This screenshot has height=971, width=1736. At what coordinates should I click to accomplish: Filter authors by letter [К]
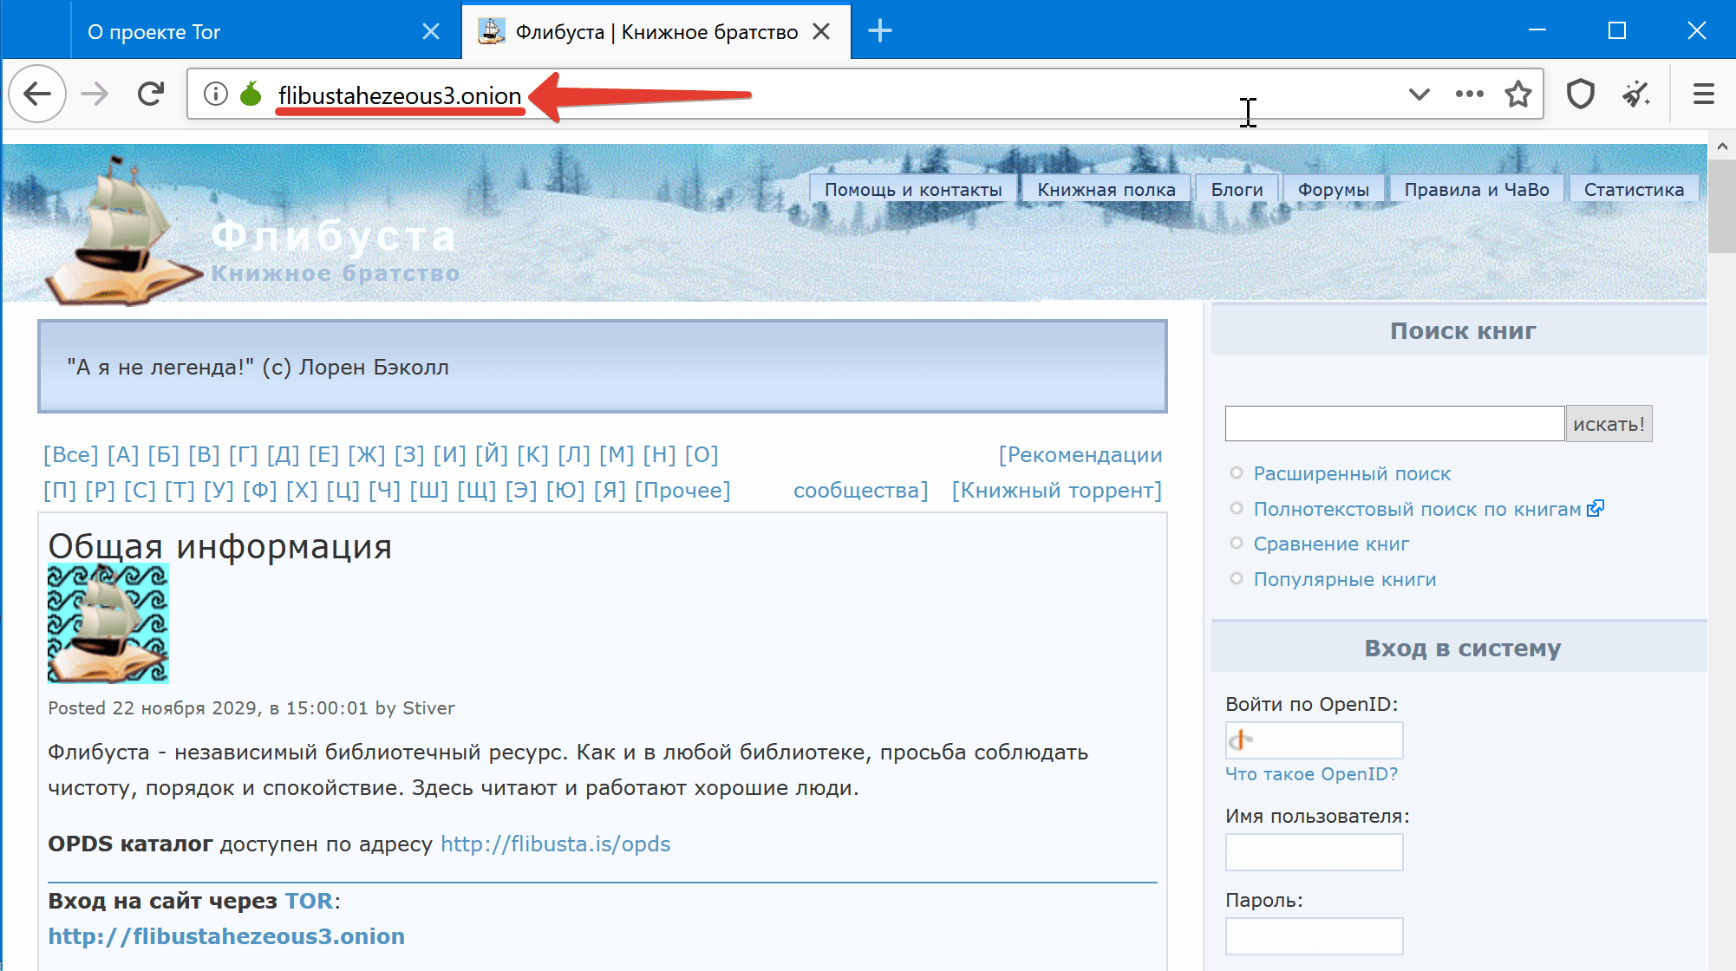click(x=532, y=454)
